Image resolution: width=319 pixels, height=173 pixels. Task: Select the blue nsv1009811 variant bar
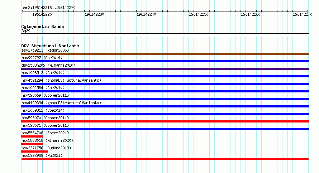pyautogui.click(x=165, y=114)
